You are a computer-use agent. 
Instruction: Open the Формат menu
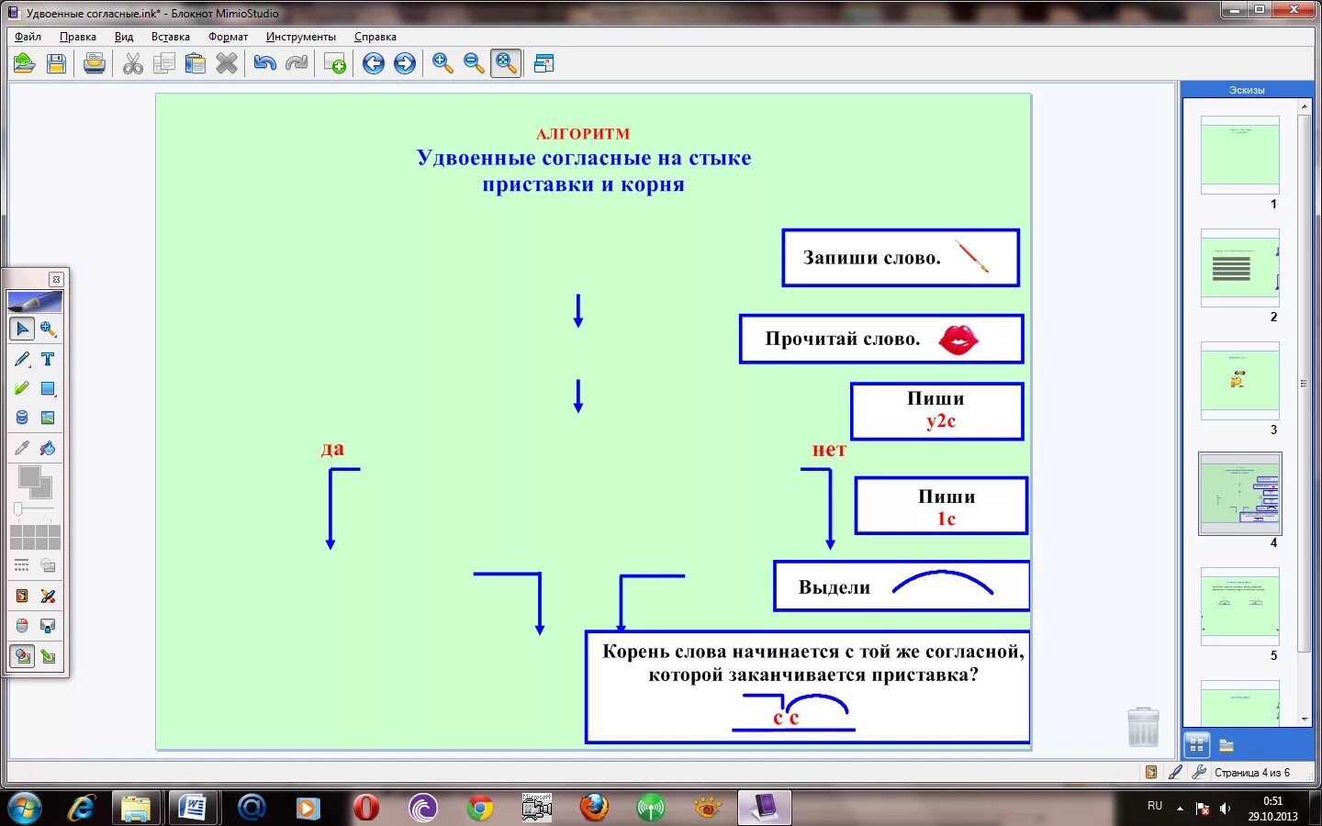click(x=228, y=37)
